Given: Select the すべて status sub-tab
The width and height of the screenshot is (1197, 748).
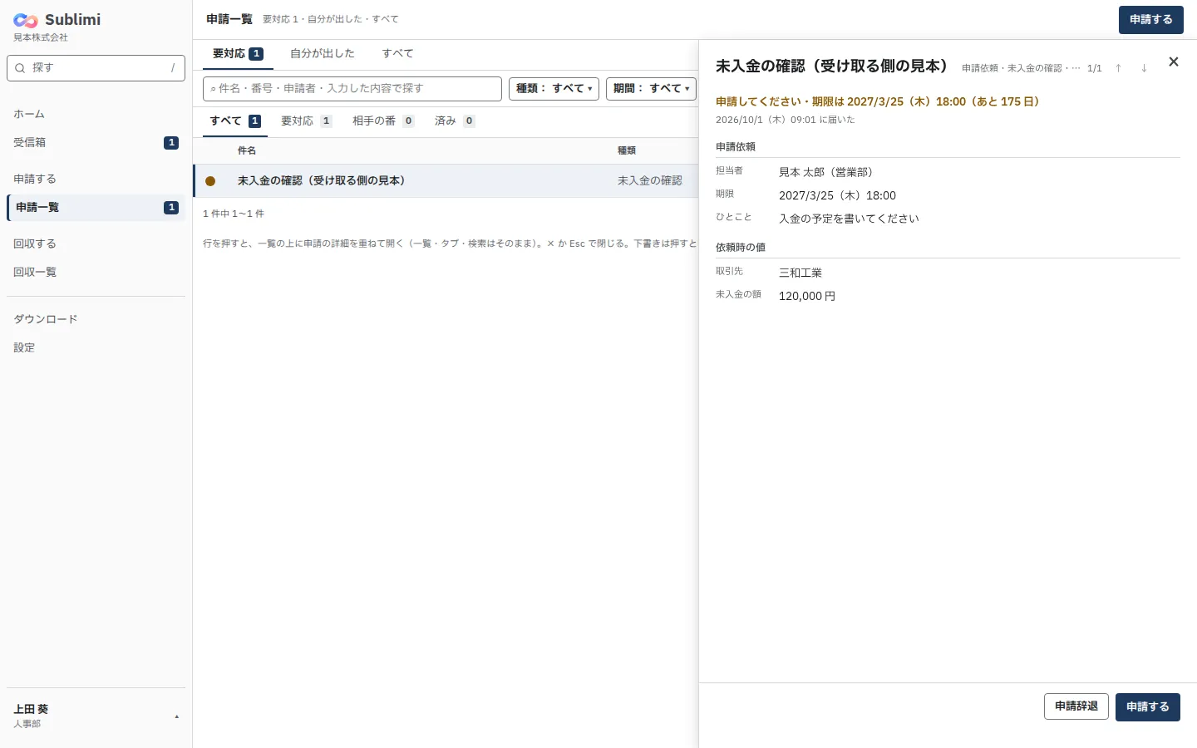Looking at the screenshot, I should pyautogui.click(x=235, y=121).
